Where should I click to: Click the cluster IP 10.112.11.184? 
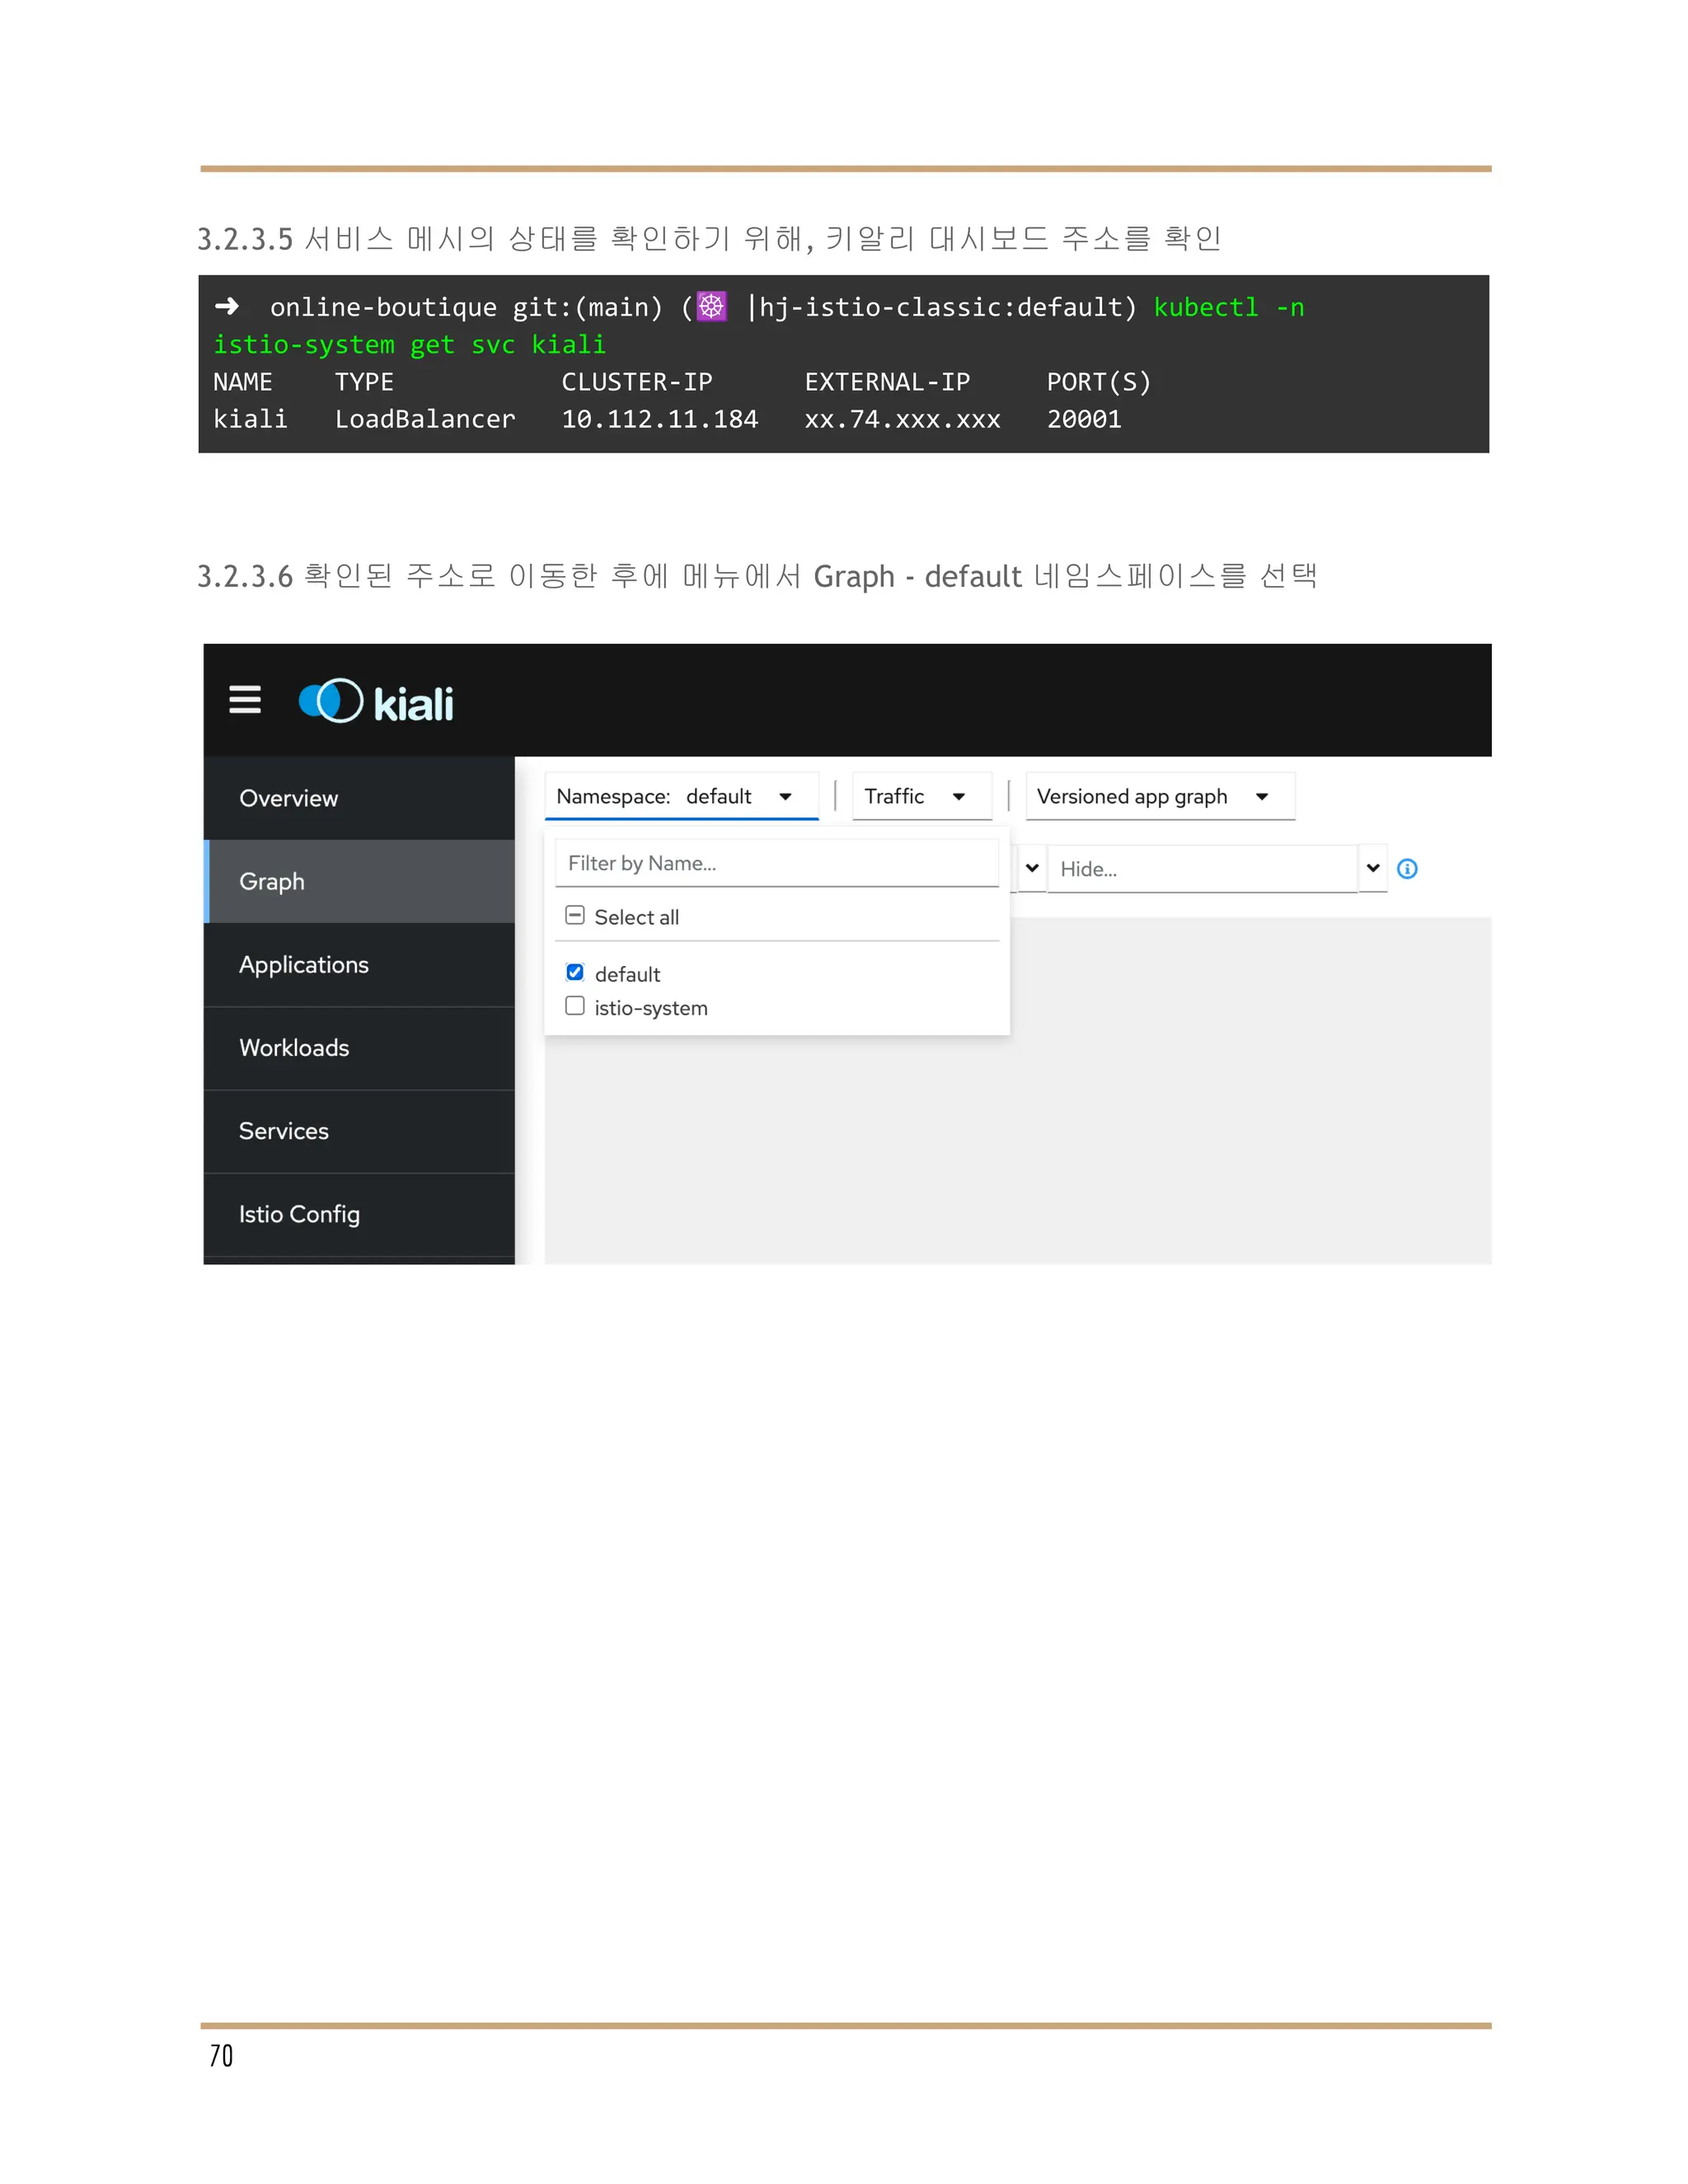click(660, 420)
